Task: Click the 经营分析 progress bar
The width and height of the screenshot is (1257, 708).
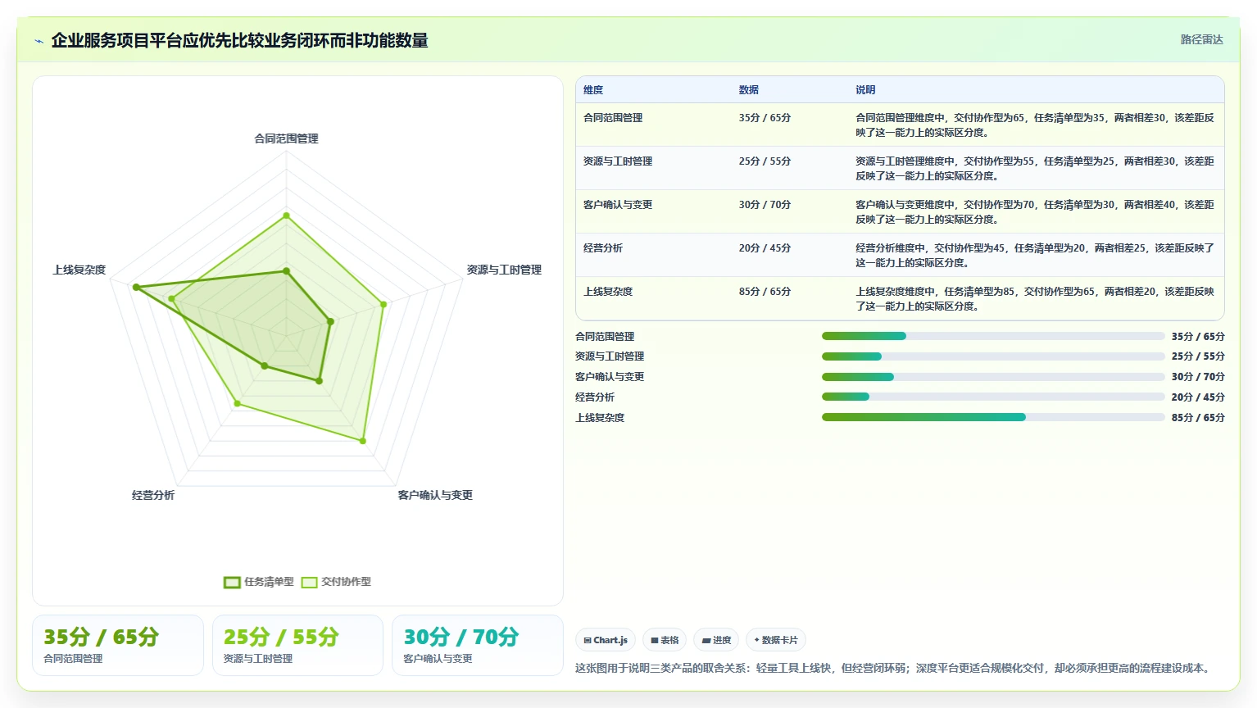Action: click(x=993, y=397)
